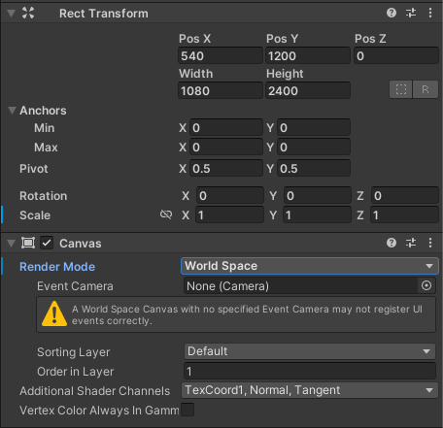This screenshot has height=428, width=443.
Task: Click the Anchors Min label
Action: coord(45,128)
